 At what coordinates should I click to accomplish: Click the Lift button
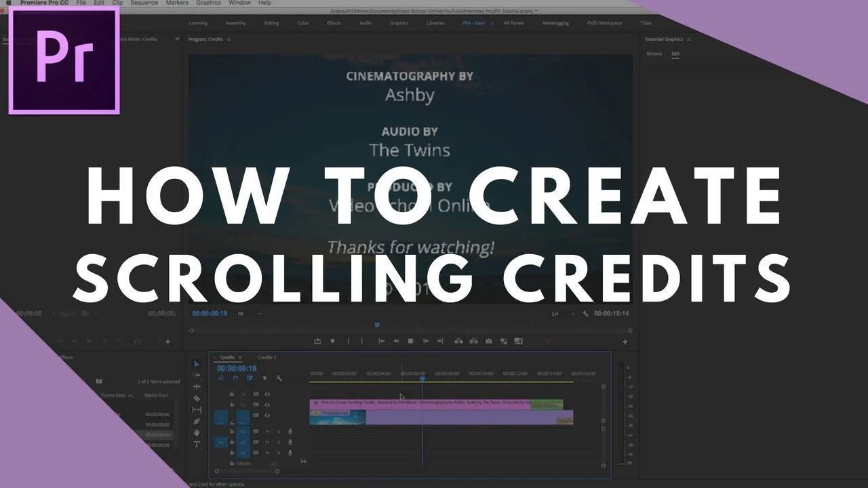(x=458, y=341)
